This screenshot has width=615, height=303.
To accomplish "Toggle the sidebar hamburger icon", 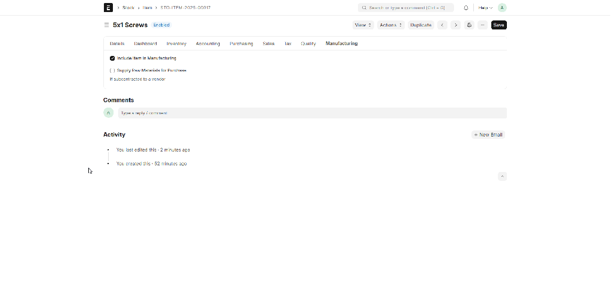I will coord(107,25).
